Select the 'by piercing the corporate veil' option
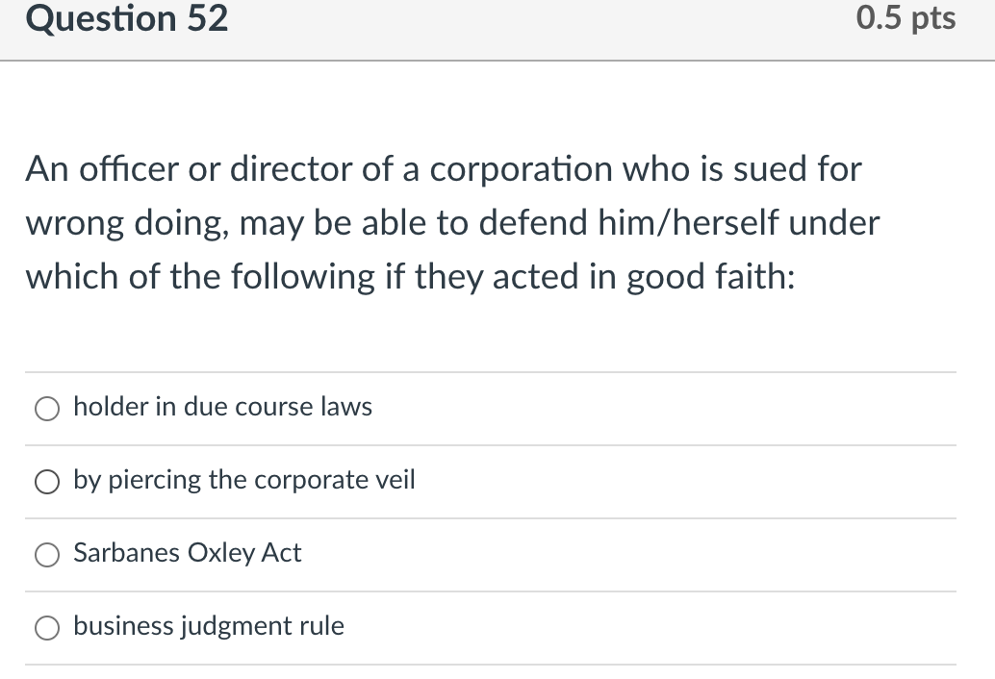 click(x=46, y=481)
